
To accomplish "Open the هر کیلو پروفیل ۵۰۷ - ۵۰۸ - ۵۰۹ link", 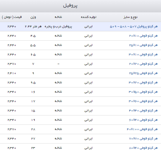I will (x=133, y=26).
